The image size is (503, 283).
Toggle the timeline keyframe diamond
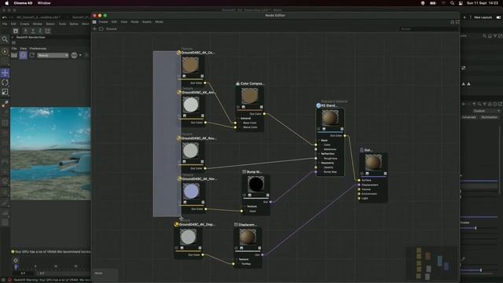pyautogui.click(x=16, y=260)
